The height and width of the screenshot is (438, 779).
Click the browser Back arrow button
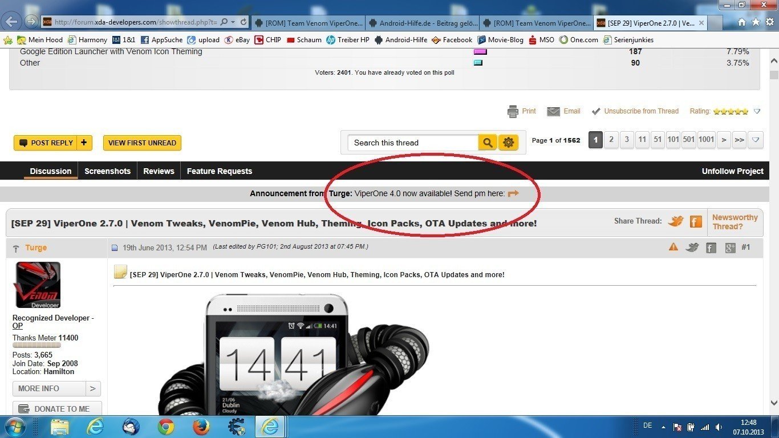pos(11,22)
